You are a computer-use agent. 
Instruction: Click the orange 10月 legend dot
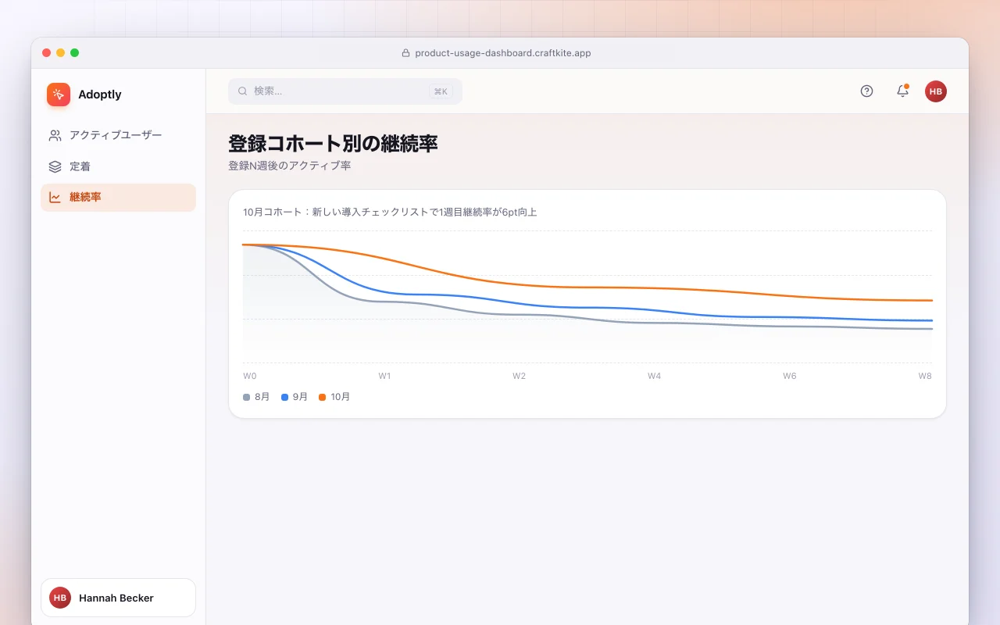click(x=323, y=397)
